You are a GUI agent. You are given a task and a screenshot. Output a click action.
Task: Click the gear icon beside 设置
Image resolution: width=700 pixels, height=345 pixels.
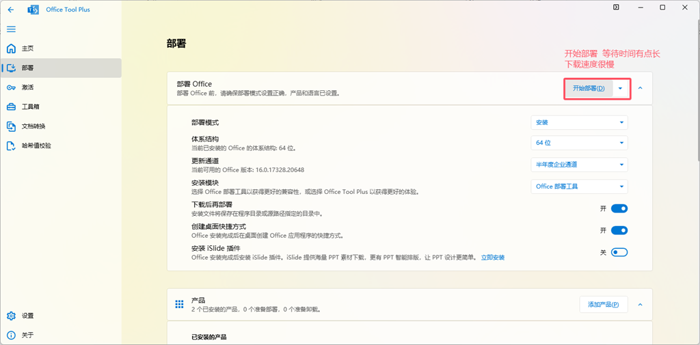(x=11, y=316)
